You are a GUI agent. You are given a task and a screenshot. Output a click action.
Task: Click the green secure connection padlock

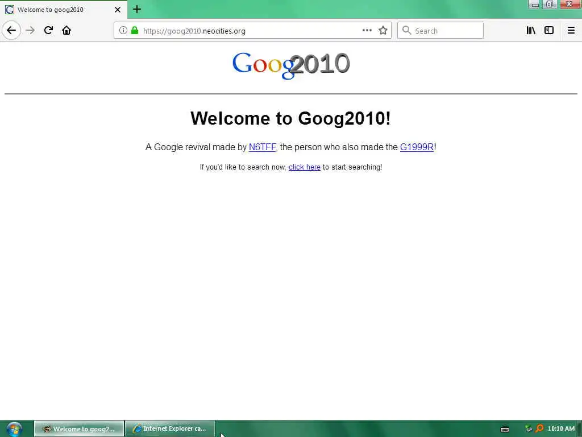click(x=135, y=31)
